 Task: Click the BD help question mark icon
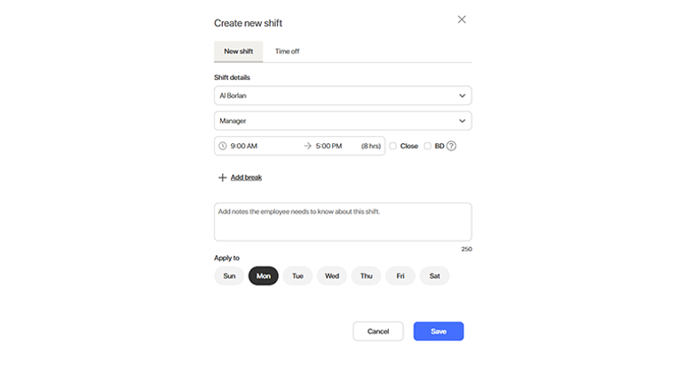tap(451, 146)
